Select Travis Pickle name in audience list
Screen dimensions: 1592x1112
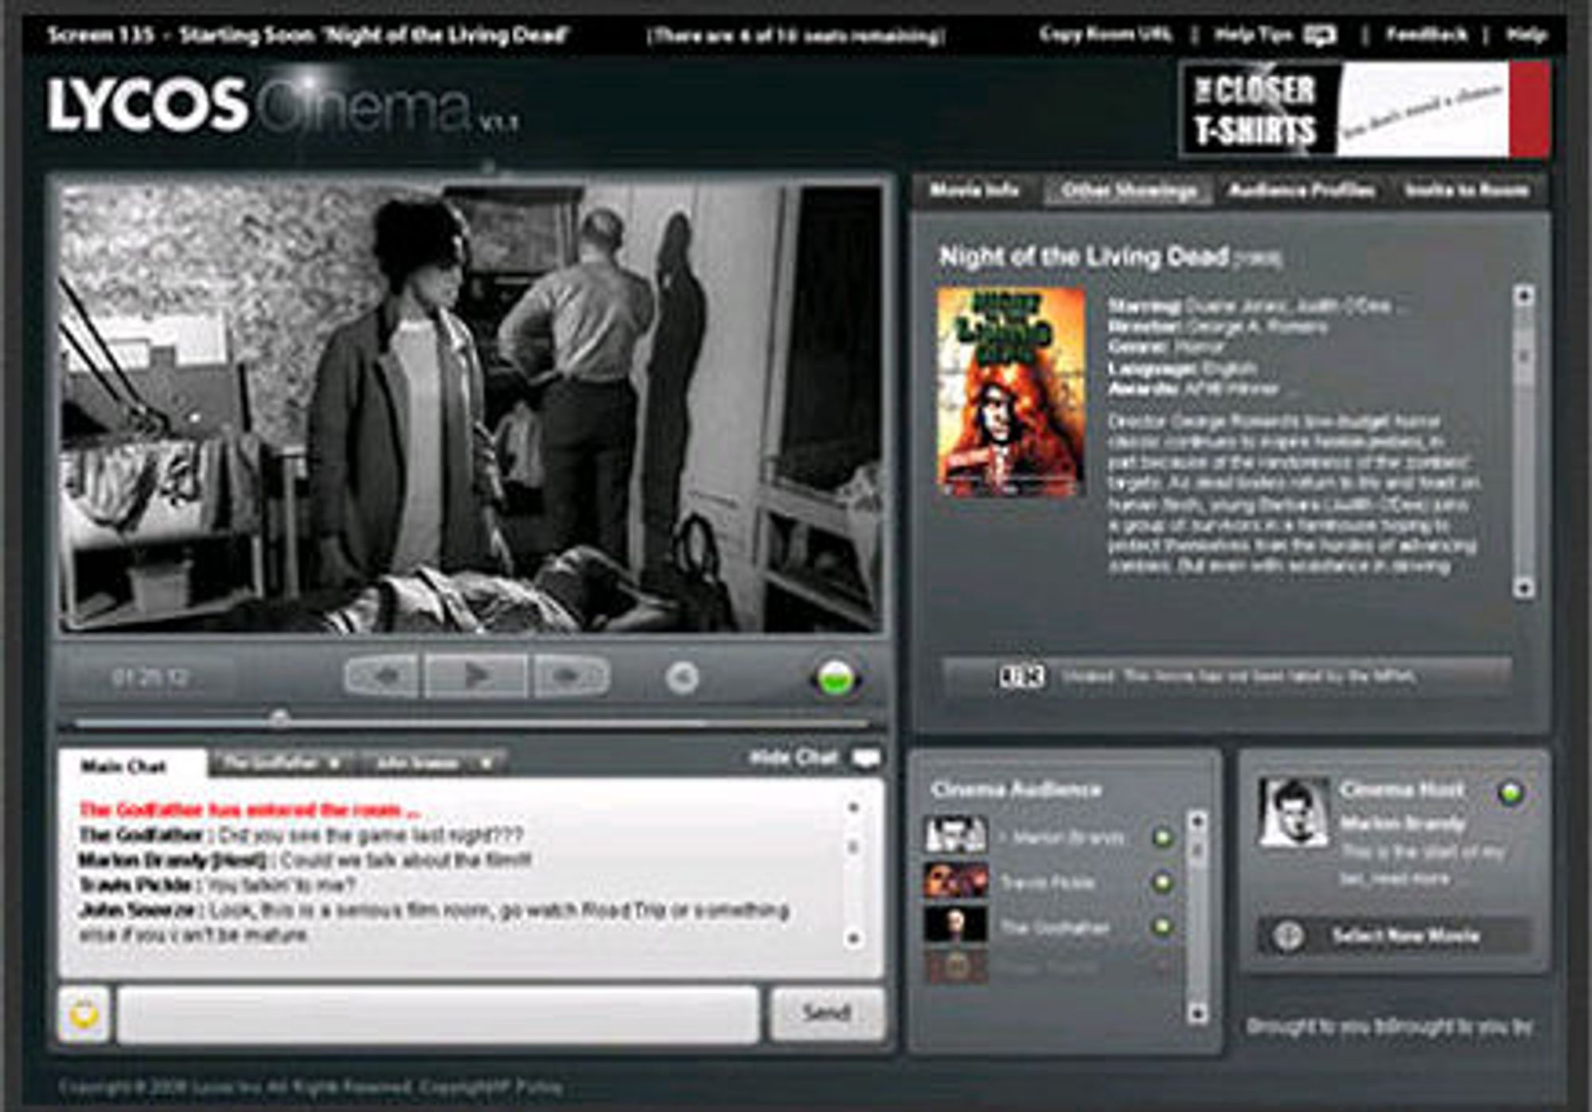(1048, 883)
